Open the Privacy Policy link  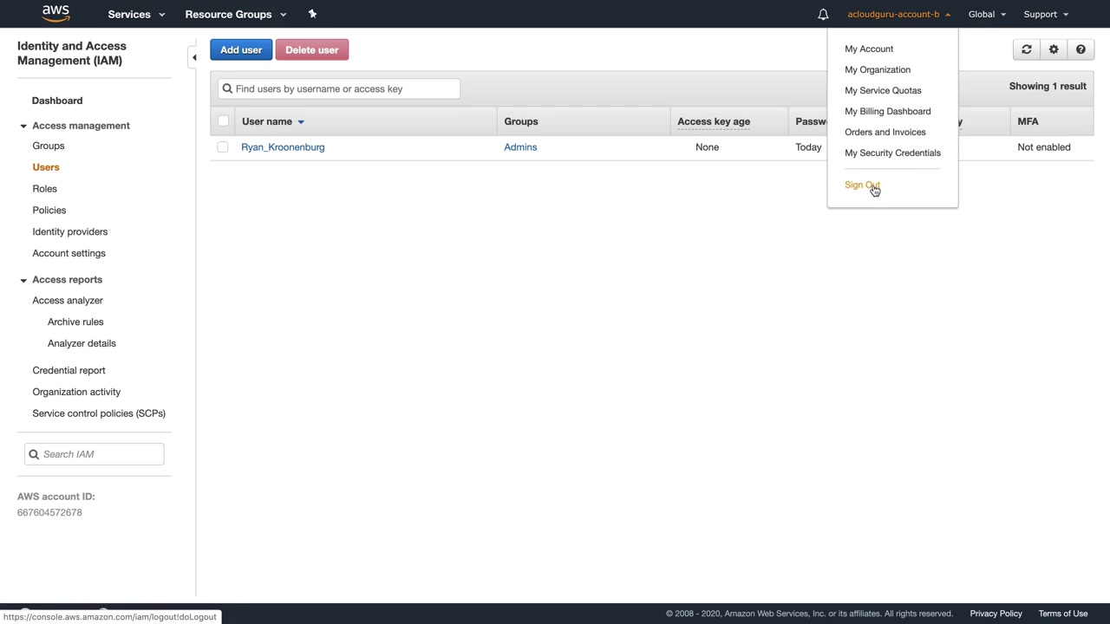996,614
